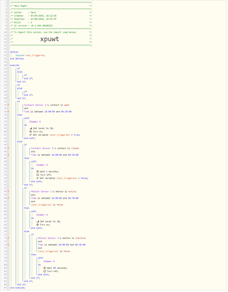
Task: Select the import code xpuwt
Action: pyautogui.click(x=50, y=39)
